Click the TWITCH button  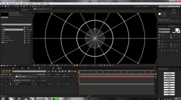point(169,83)
